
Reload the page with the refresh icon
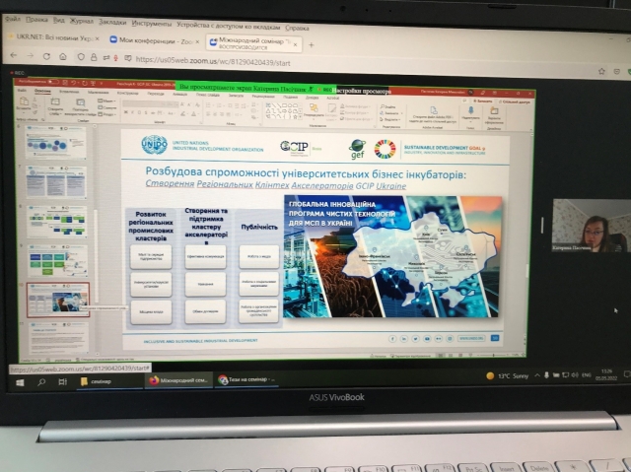click(x=46, y=56)
